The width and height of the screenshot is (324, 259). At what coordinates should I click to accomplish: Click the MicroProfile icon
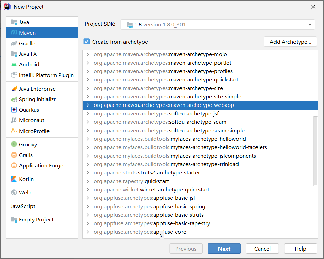click(x=14, y=131)
